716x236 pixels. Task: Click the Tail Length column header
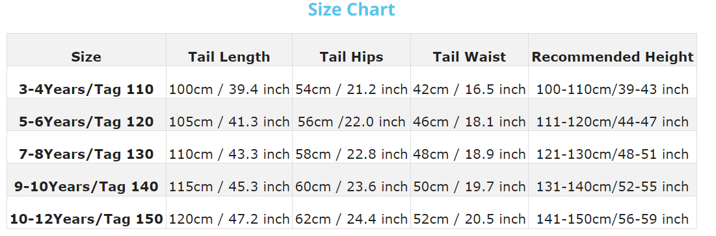tap(229, 57)
